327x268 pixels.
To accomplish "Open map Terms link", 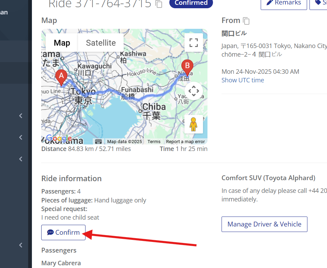I will pos(154,141).
